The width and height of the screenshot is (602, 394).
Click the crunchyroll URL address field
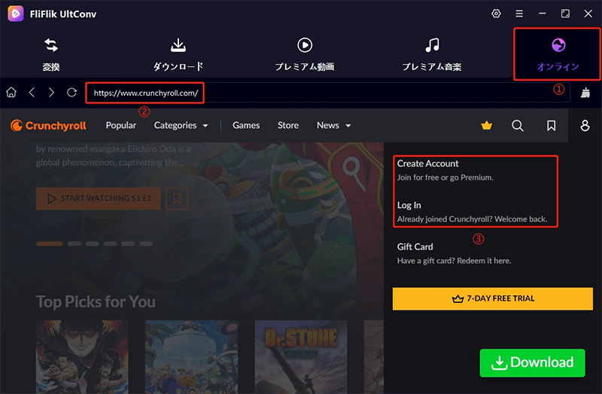tap(327, 93)
